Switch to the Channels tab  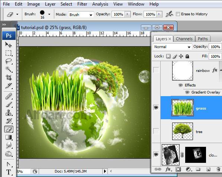(184, 39)
